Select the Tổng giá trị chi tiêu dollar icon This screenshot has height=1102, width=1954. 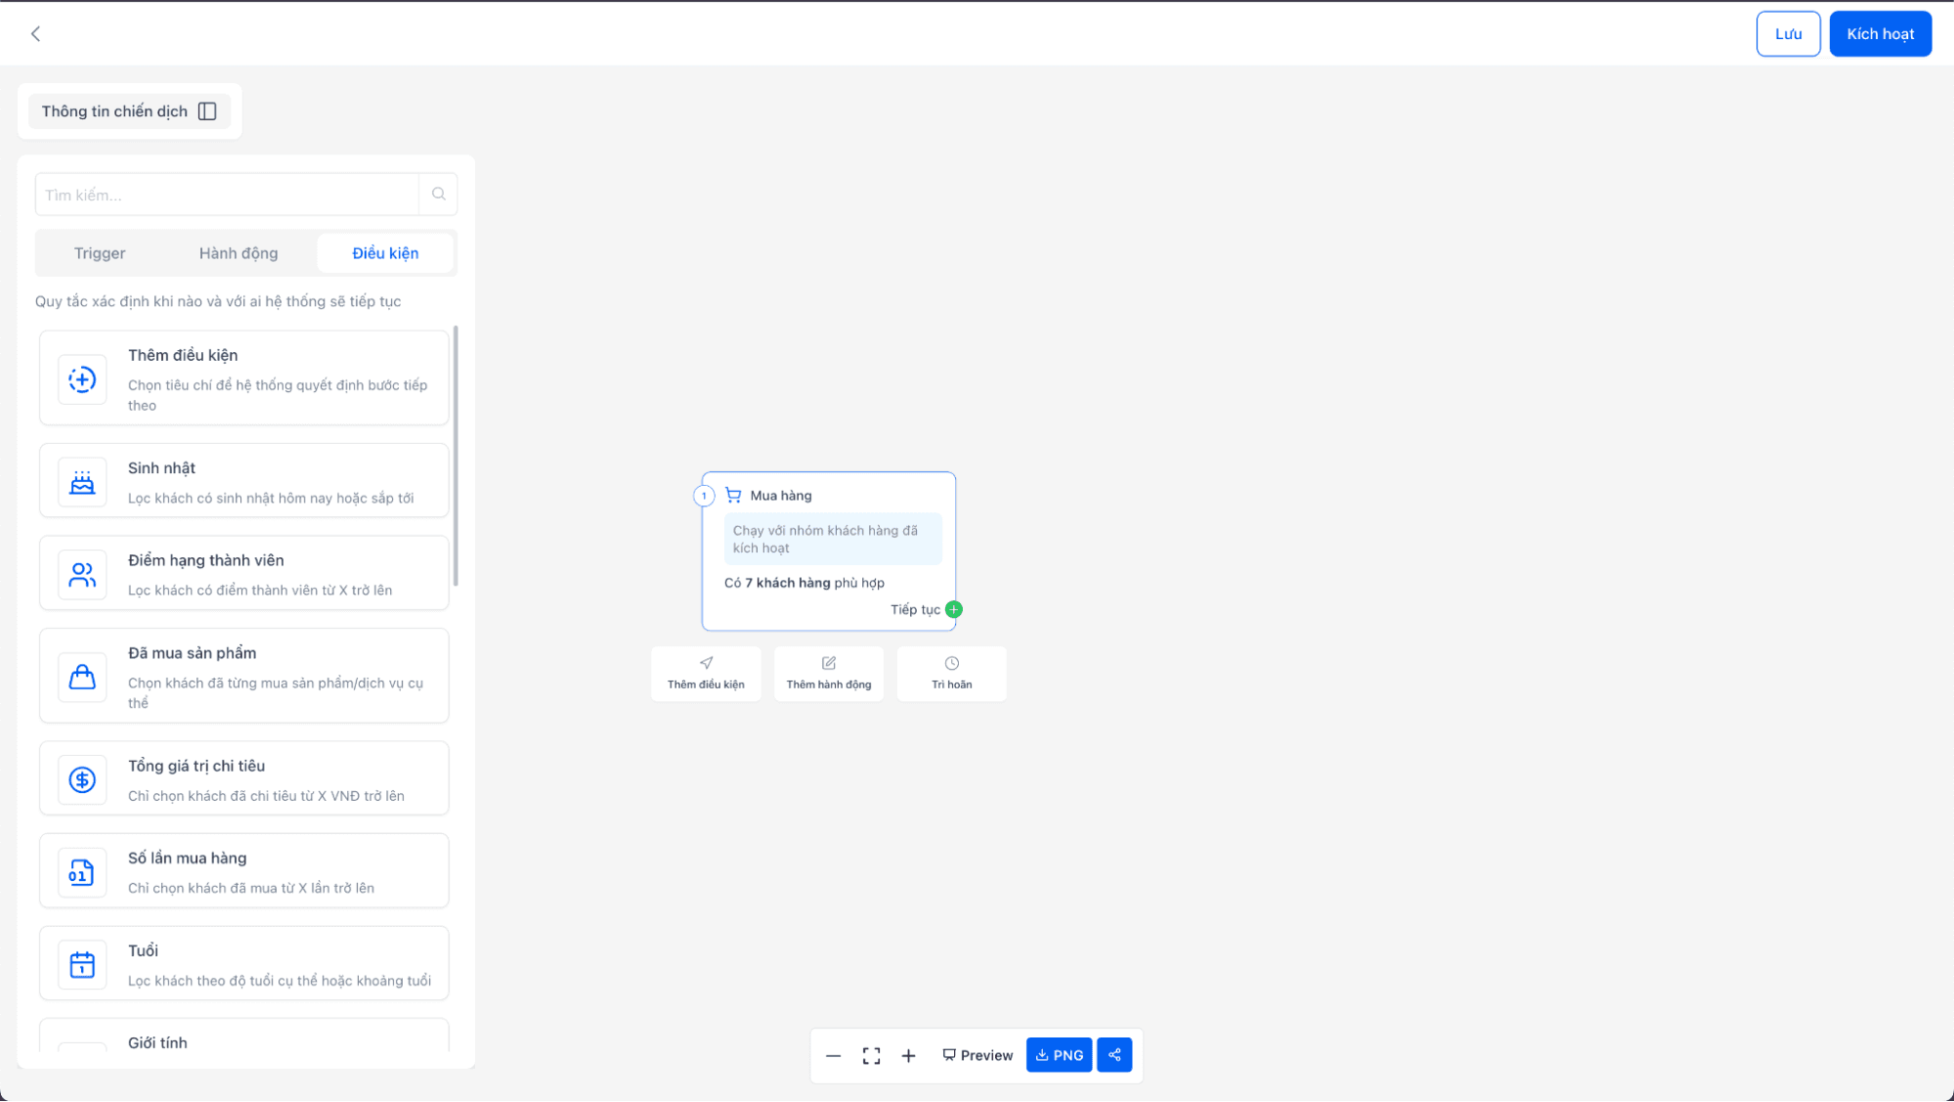[x=82, y=778]
